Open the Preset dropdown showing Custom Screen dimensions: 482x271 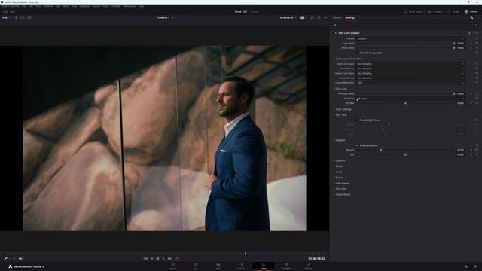[410, 38]
